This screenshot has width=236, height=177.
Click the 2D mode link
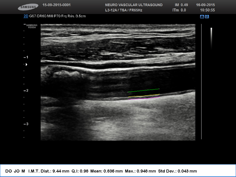(26, 16)
